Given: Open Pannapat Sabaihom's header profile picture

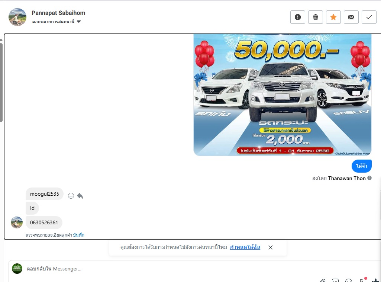Looking at the screenshot, I should [x=17, y=17].
